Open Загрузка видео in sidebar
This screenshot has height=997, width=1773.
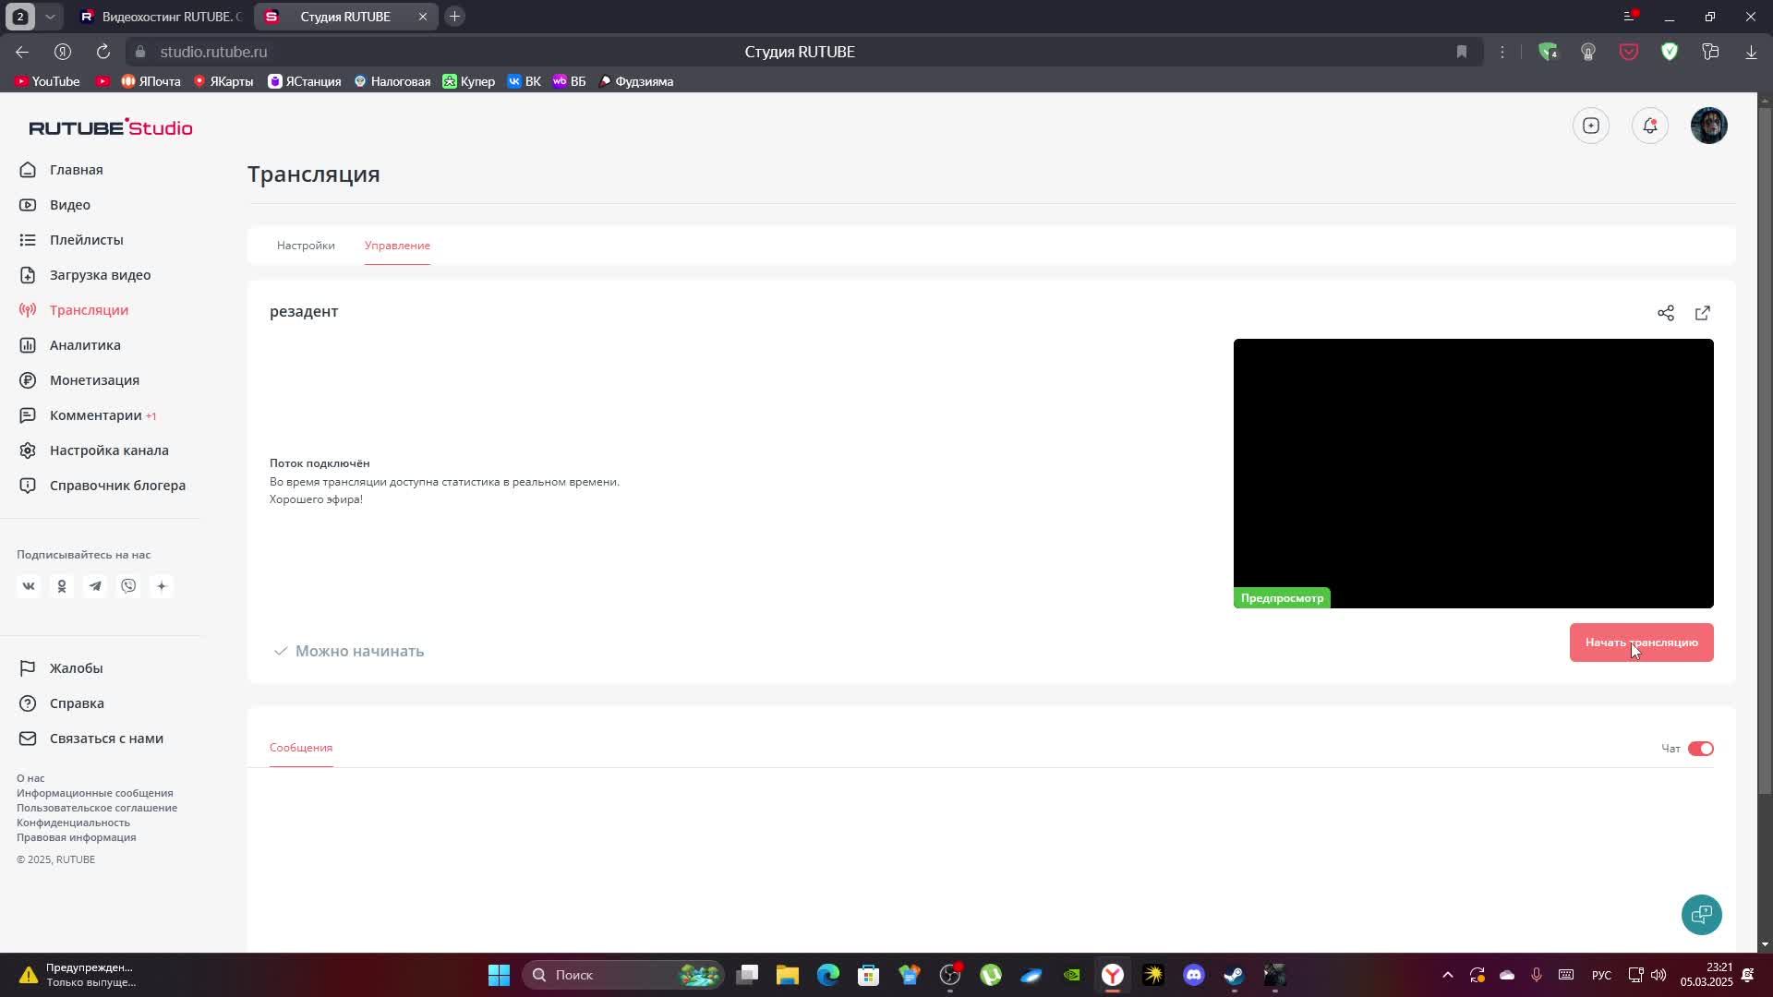point(100,275)
